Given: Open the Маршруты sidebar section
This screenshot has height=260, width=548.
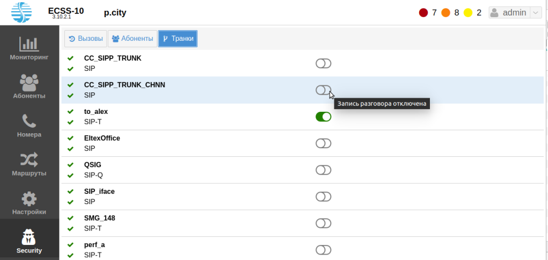Looking at the screenshot, I should coord(30,164).
